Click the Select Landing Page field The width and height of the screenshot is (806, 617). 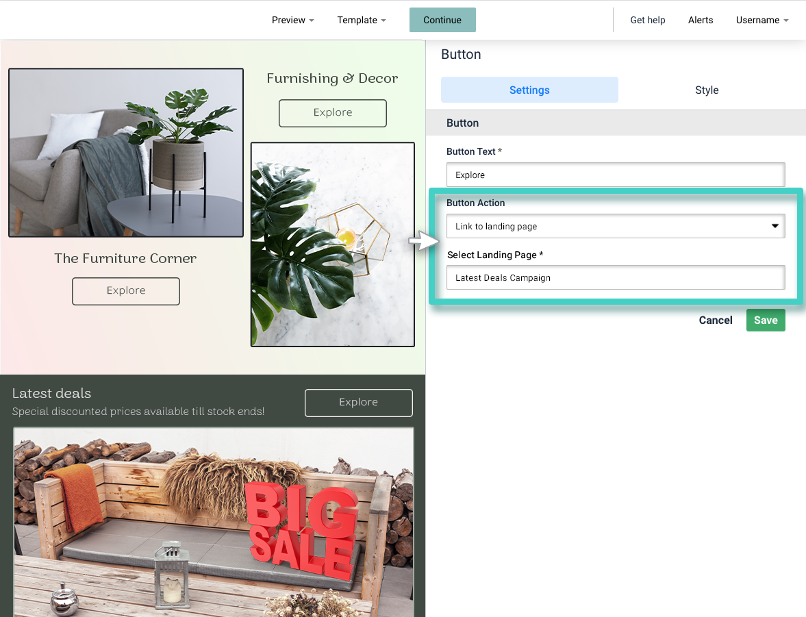[x=616, y=277]
